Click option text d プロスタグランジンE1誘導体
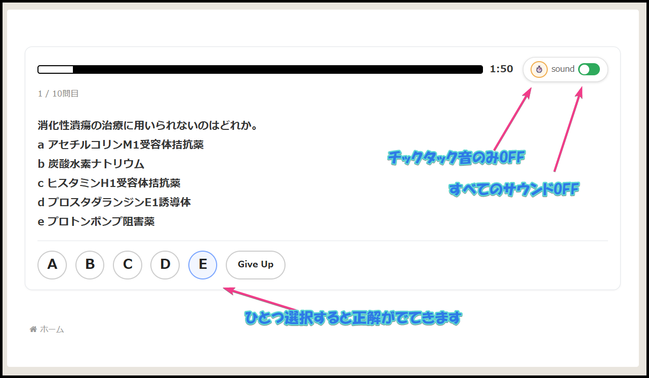Viewport: 649px width, 378px height. (x=114, y=202)
